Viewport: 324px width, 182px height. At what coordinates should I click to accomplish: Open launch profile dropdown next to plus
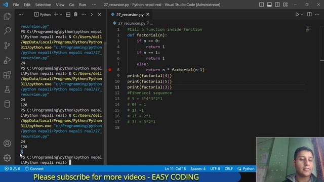pos(61,15)
